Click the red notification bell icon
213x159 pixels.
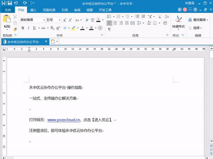[x=185, y=10]
